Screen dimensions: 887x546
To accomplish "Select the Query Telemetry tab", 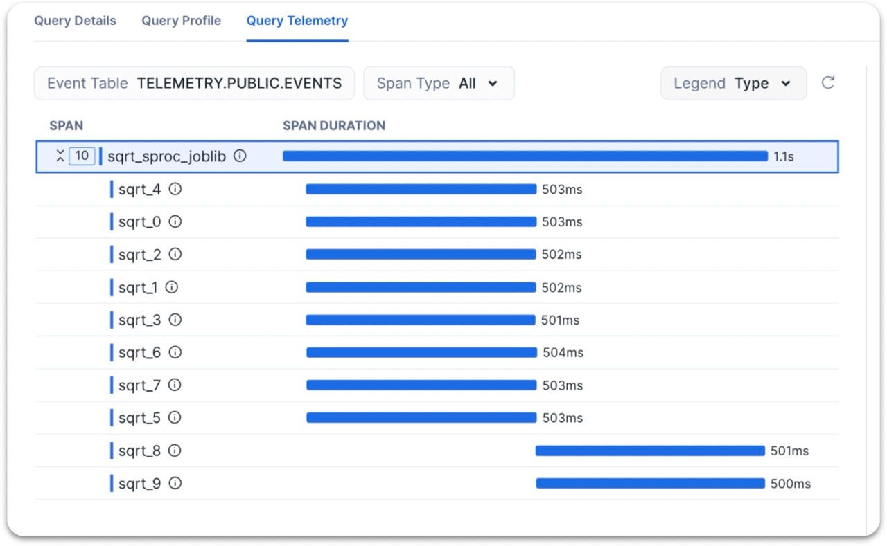I will [297, 21].
